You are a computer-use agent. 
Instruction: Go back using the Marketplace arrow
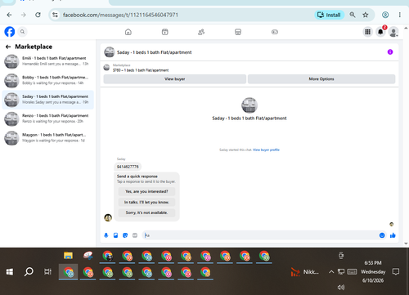pos(8,47)
